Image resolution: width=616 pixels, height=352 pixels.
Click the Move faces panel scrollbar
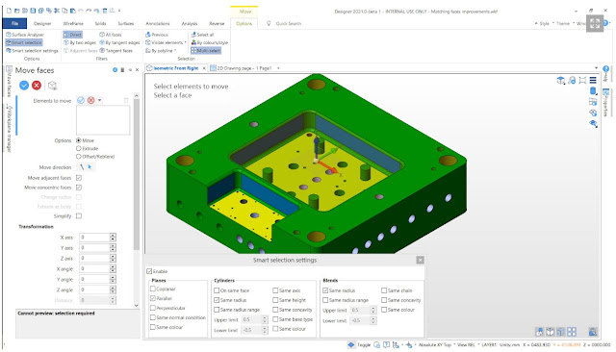click(137, 174)
